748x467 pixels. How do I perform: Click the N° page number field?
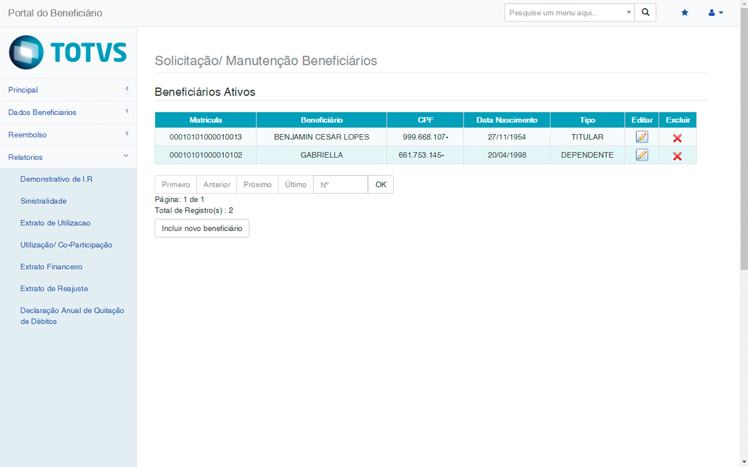click(x=340, y=185)
